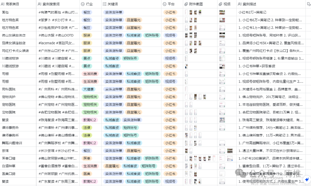Open the first attachment screenshot in 白酒种草 row
Image resolution: width=311 pixels, height=186 pixels.
pos(186,166)
